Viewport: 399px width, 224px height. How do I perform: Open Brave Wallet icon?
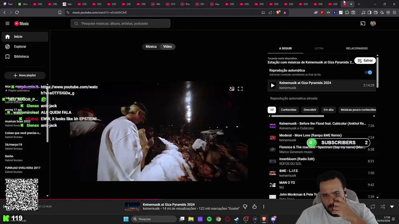(376, 12)
